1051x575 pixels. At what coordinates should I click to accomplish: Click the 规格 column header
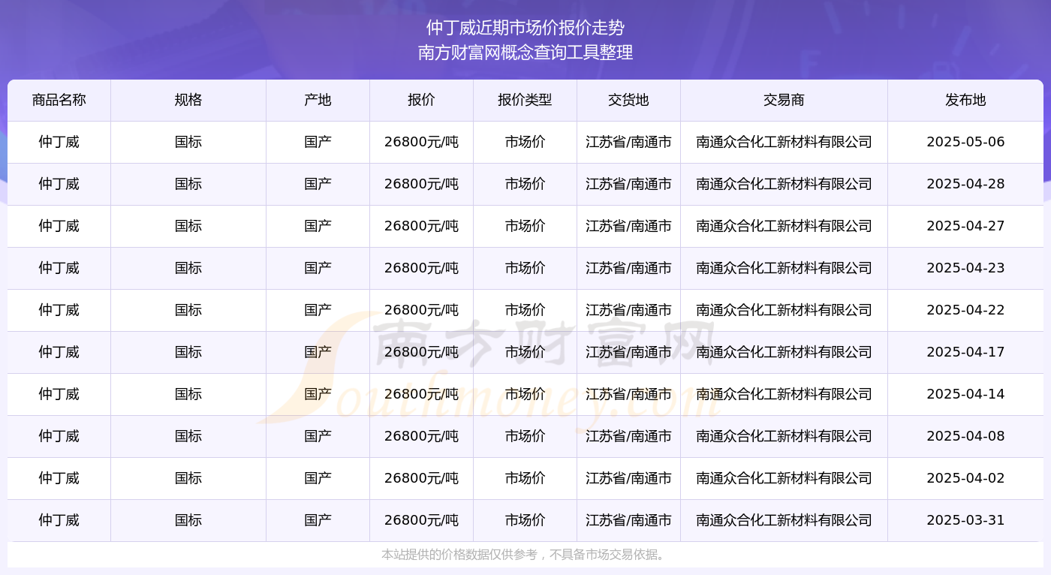coord(188,100)
